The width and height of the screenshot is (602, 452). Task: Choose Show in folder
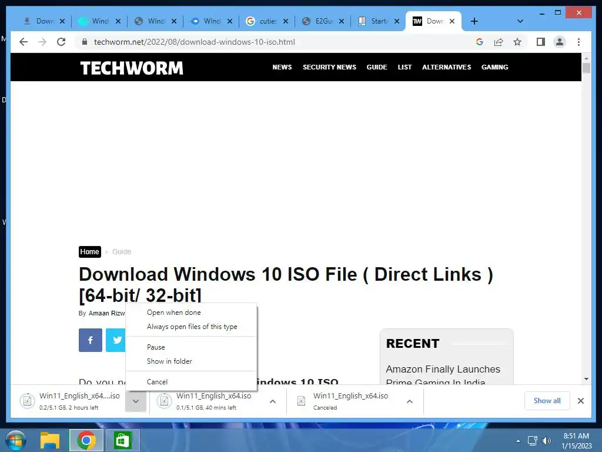(x=191, y=361)
